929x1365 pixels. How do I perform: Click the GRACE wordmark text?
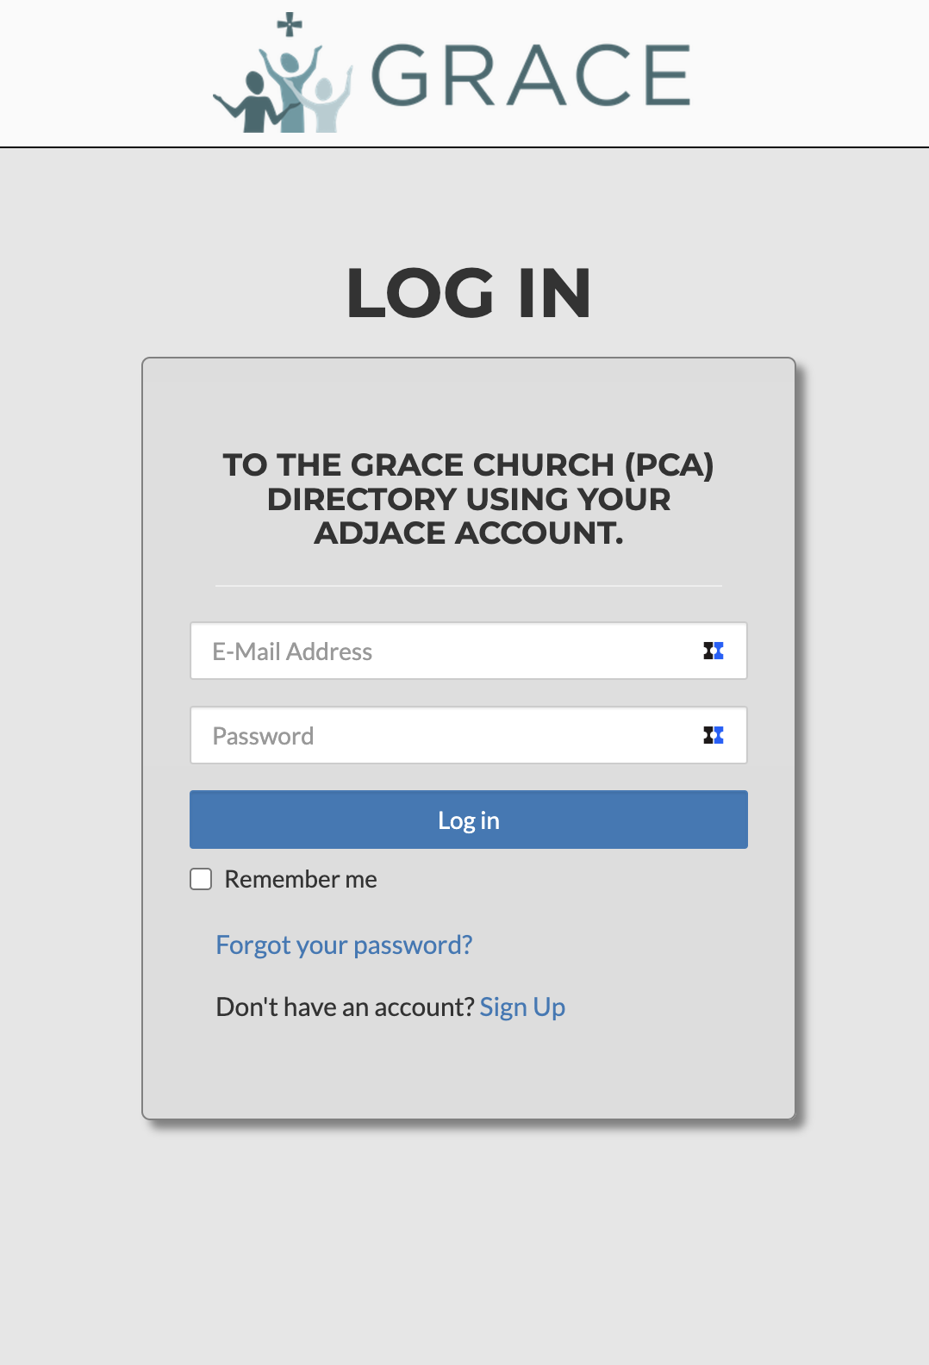click(531, 76)
